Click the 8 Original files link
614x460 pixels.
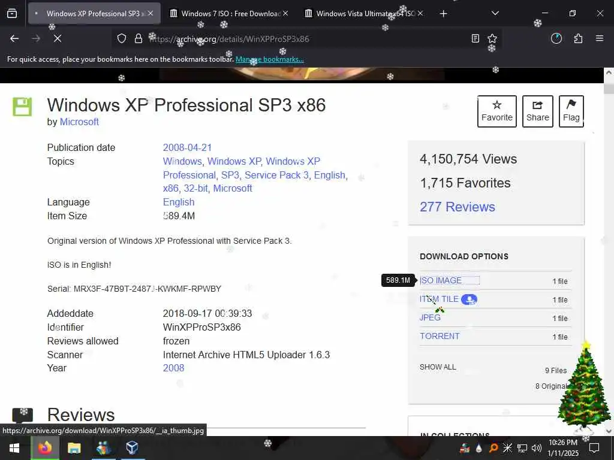tap(551, 386)
